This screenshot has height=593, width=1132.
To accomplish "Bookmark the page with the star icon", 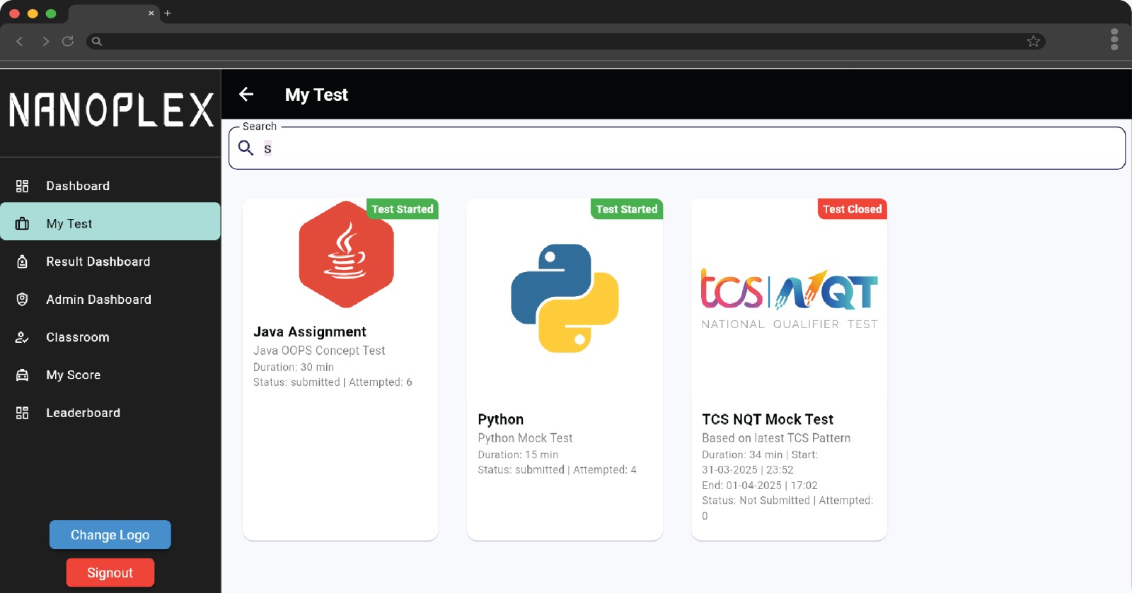I will [x=1034, y=41].
